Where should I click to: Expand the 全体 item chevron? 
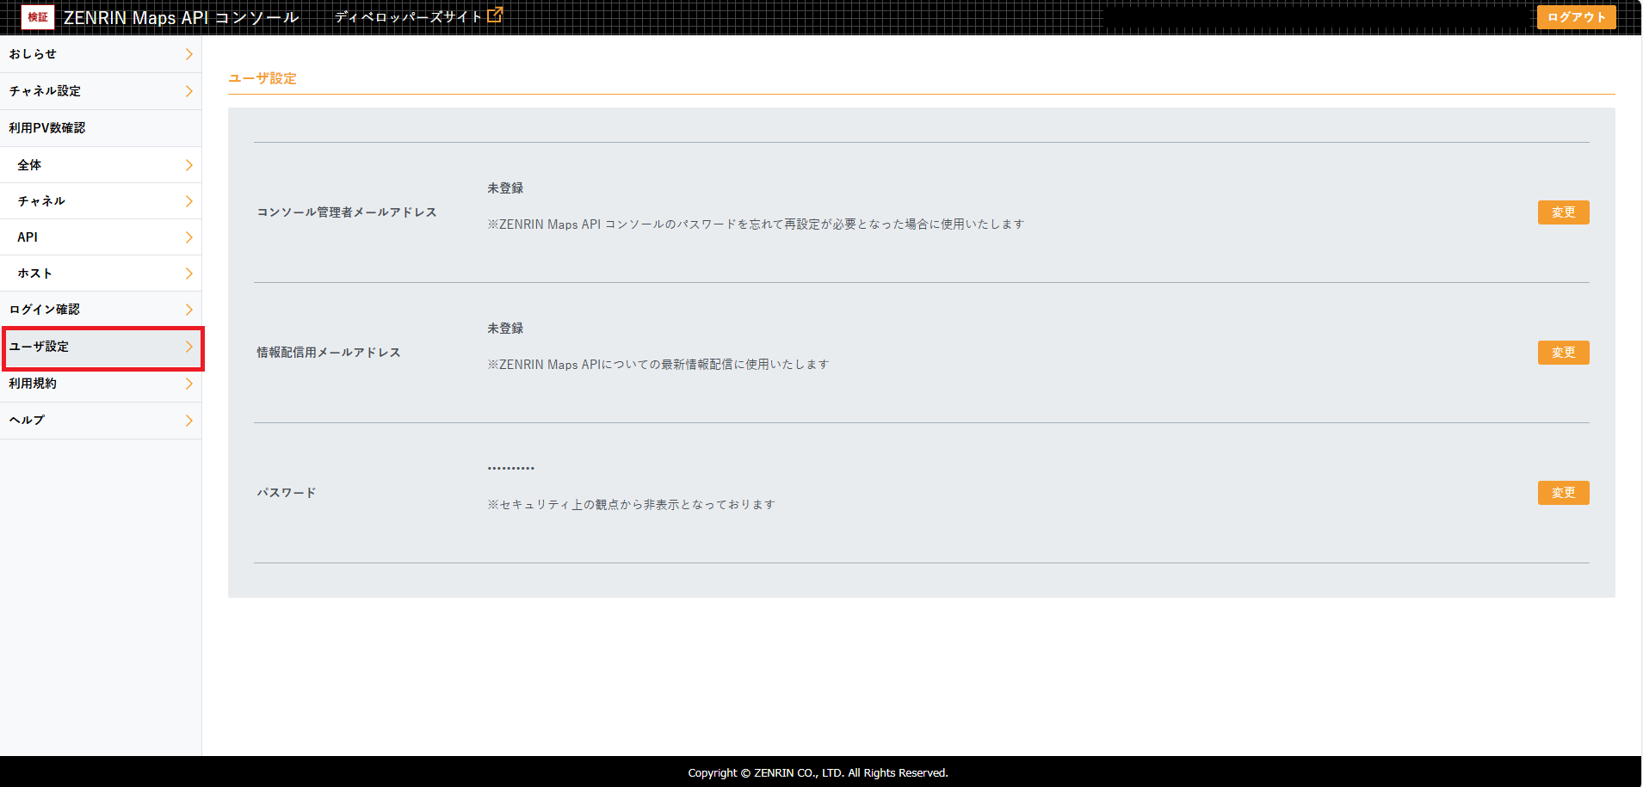pyautogui.click(x=188, y=164)
